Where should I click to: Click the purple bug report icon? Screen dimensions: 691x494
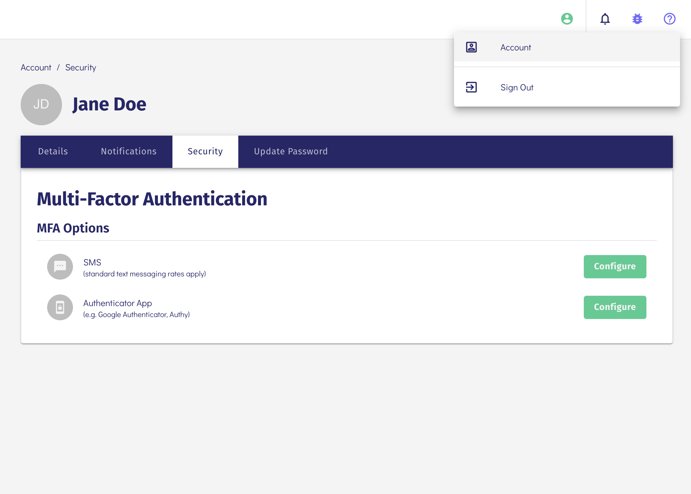[x=637, y=19]
